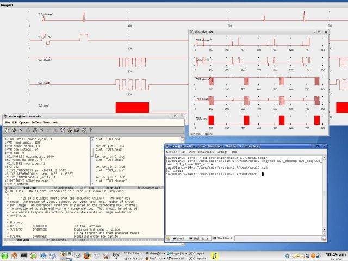Click the close-tab icon at Konsole tab bar end
348x261 pixels.
(324, 239)
